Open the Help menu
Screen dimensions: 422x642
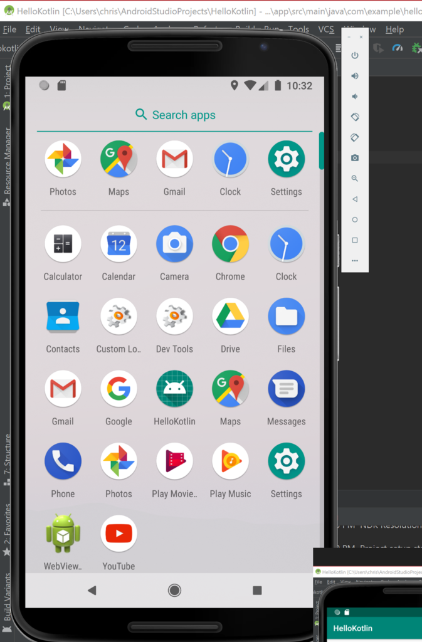click(x=394, y=29)
